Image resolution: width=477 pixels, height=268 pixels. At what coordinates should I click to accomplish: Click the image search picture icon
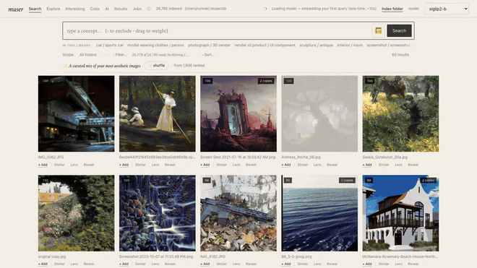[378, 31]
